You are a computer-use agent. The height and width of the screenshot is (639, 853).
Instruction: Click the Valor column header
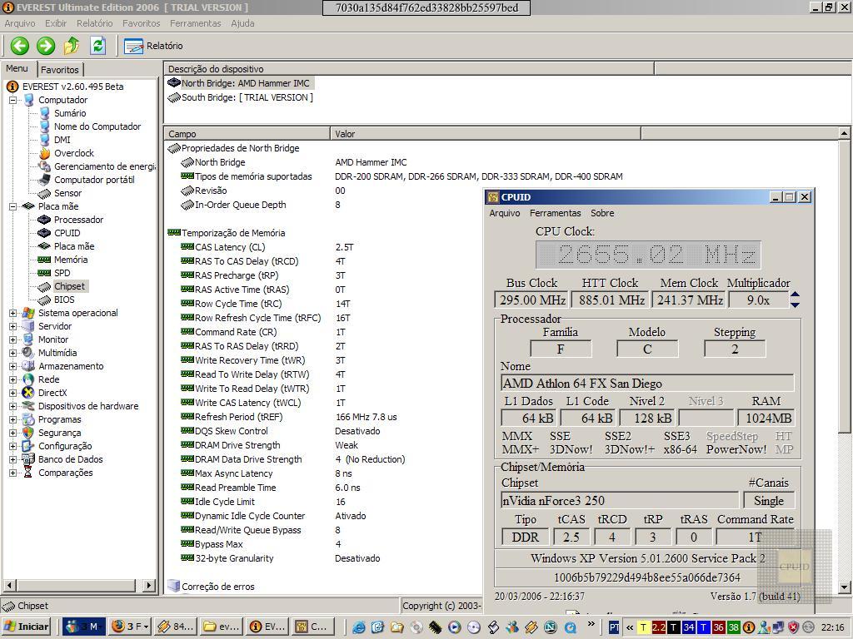(x=486, y=134)
